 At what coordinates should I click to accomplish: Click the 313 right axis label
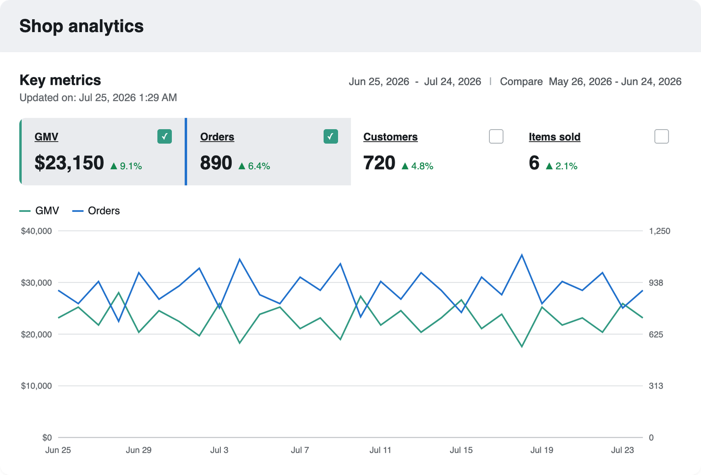[x=656, y=386]
